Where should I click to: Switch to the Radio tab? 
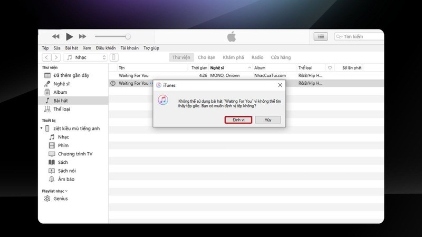(257, 57)
